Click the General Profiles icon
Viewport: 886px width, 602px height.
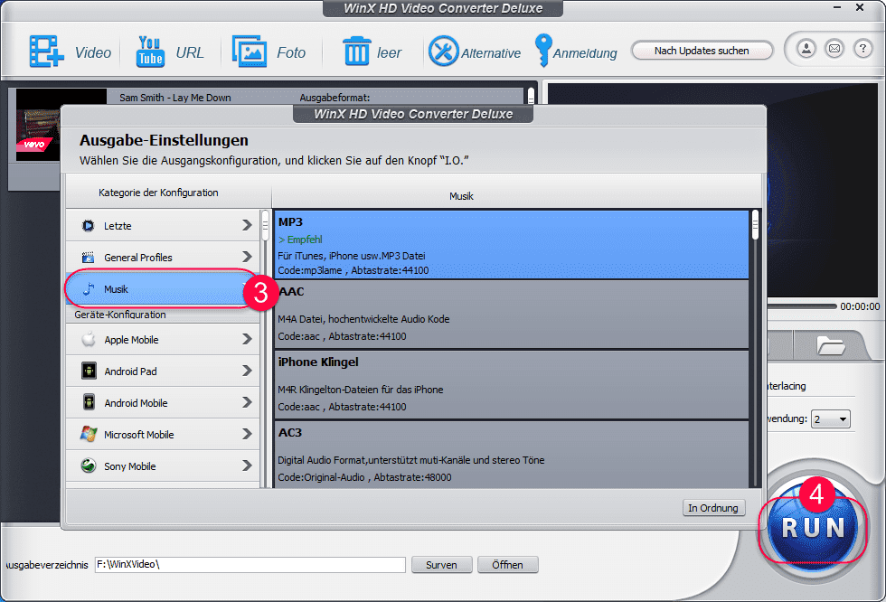click(89, 258)
